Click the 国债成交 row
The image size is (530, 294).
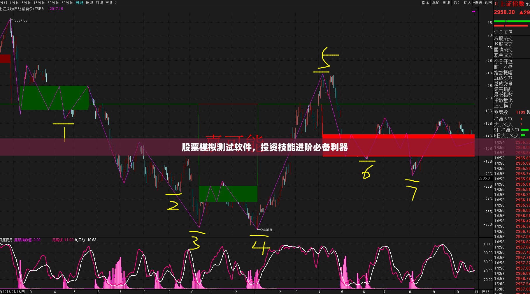tap(512, 50)
